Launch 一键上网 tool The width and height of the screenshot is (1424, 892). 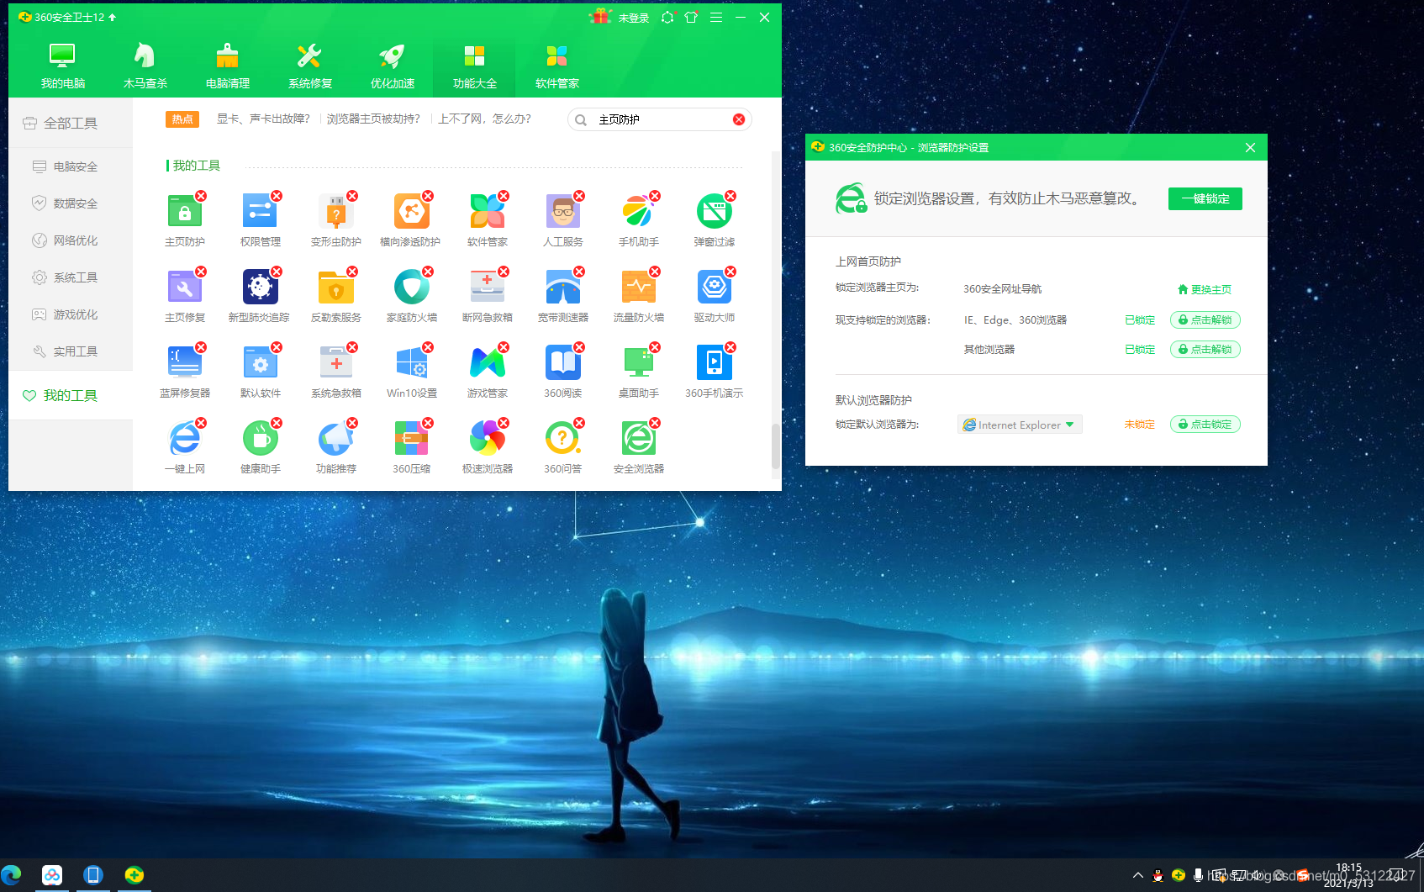185,447
